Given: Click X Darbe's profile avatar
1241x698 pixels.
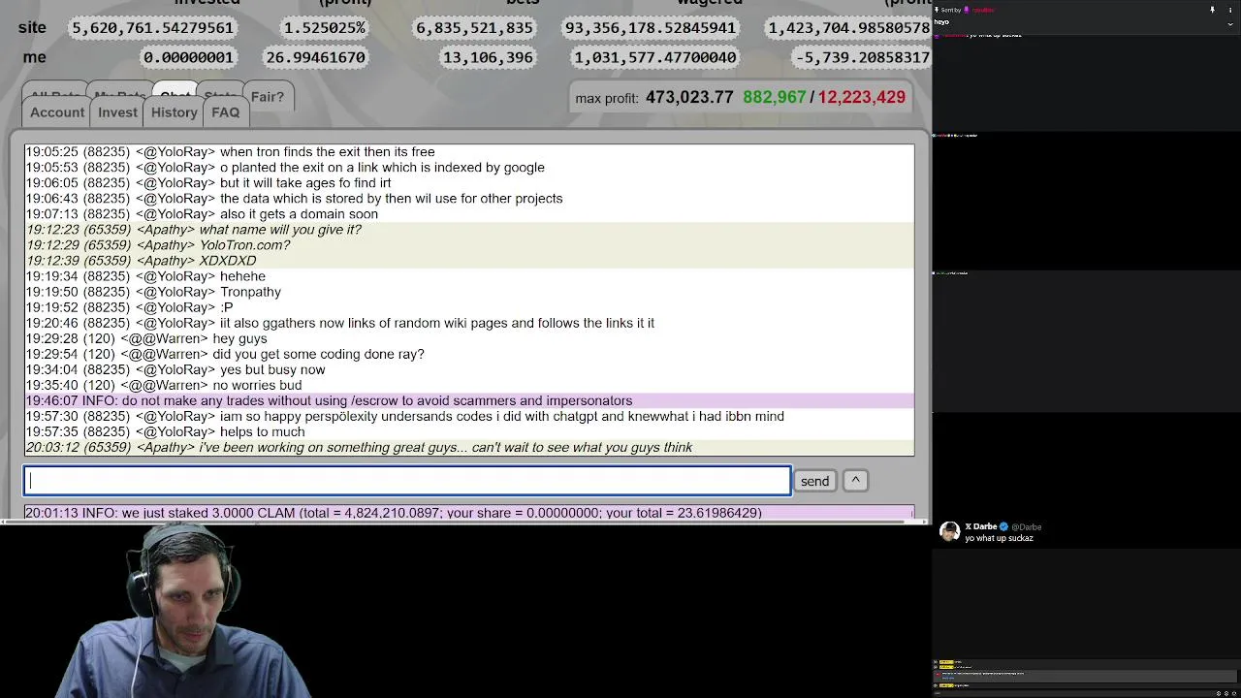Looking at the screenshot, I should point(949,531).
